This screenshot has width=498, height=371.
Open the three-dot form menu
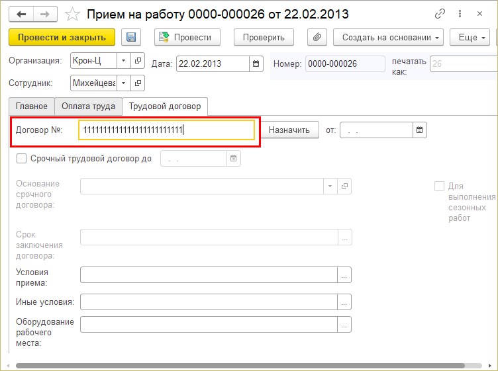[460, 14]
